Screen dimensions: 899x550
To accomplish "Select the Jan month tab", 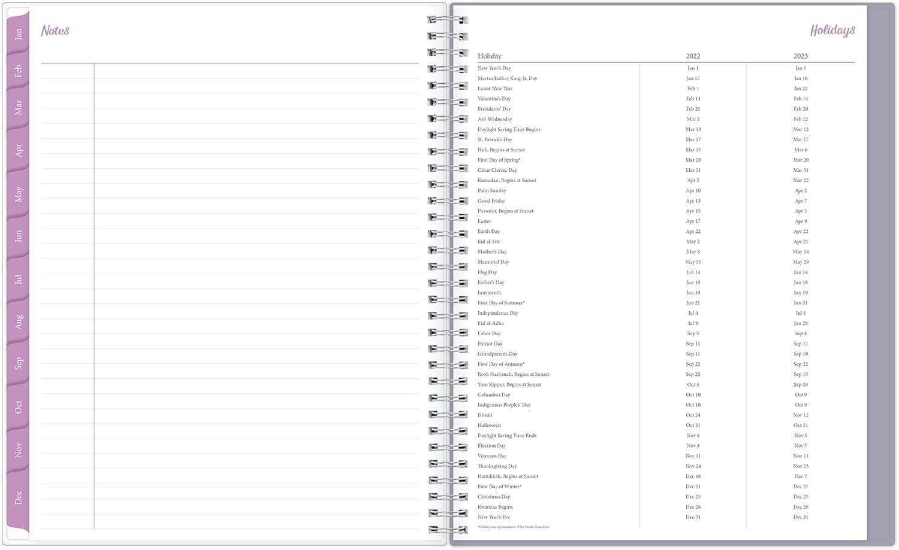I will coord(18,34).
